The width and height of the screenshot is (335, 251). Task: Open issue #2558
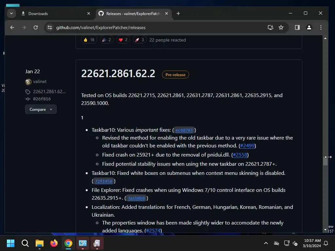coord(240,155)
